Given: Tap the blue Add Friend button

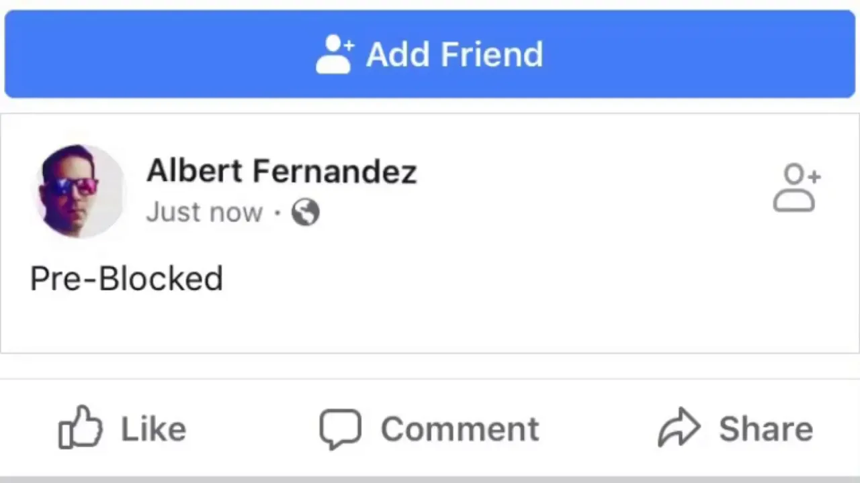Looking at the screenshot, I should 430,54.
